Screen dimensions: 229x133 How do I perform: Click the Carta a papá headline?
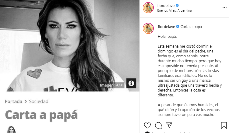[x=41, y=115]
